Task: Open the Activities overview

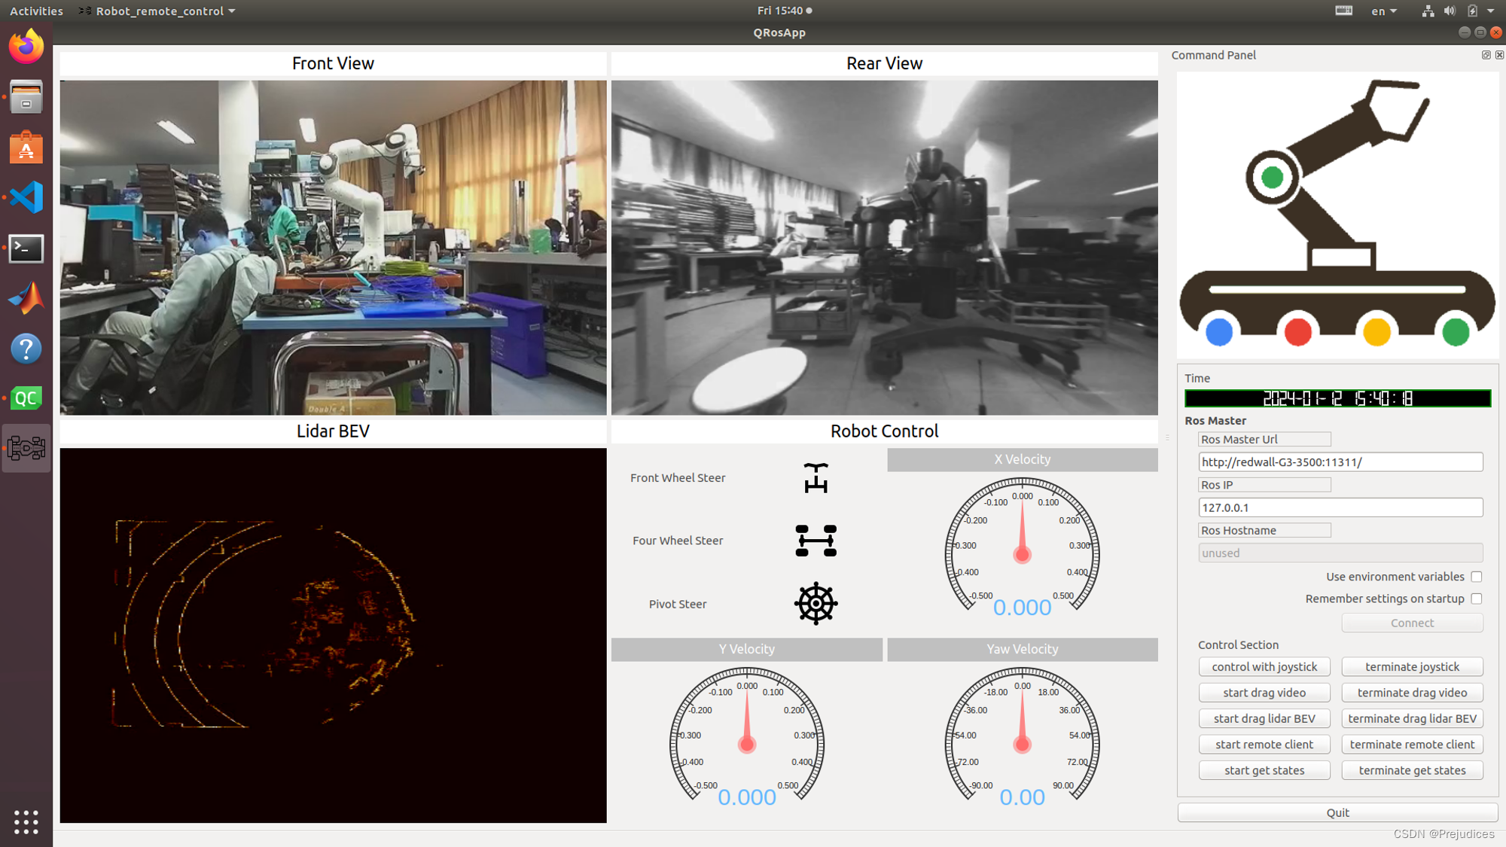Action: click(x=36, y=11)
